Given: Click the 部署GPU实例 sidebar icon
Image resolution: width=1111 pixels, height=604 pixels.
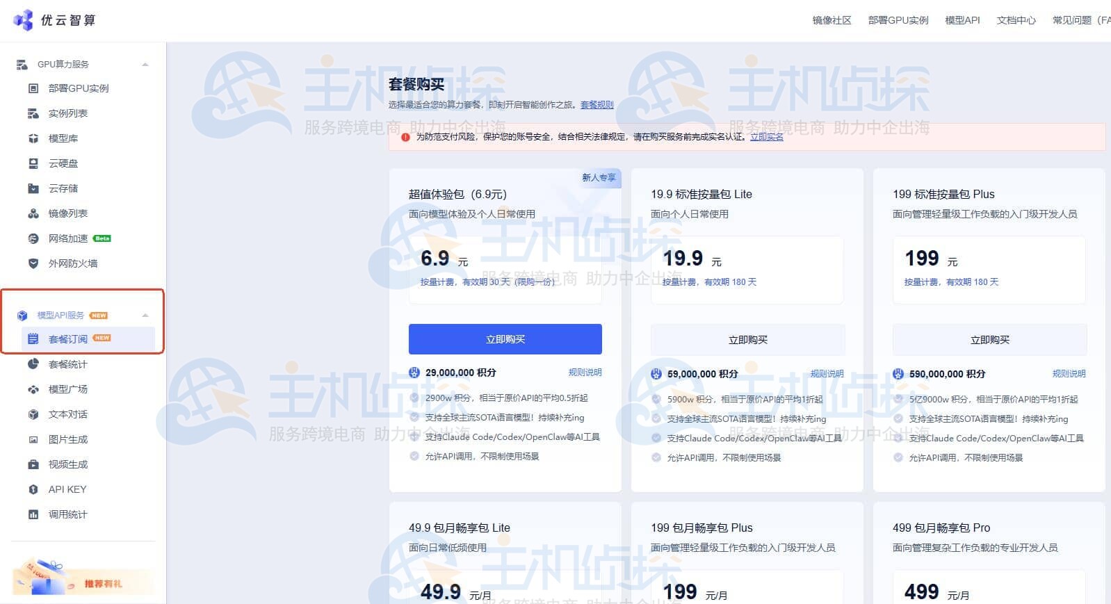Looking at the screenshot, I should point(33,88).
